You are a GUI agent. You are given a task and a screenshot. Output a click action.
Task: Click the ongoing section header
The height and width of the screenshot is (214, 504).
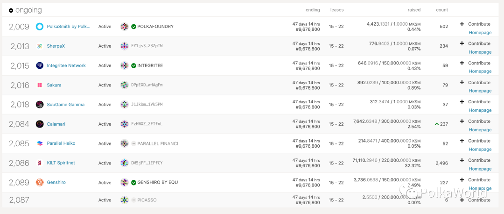coord(25,10)
